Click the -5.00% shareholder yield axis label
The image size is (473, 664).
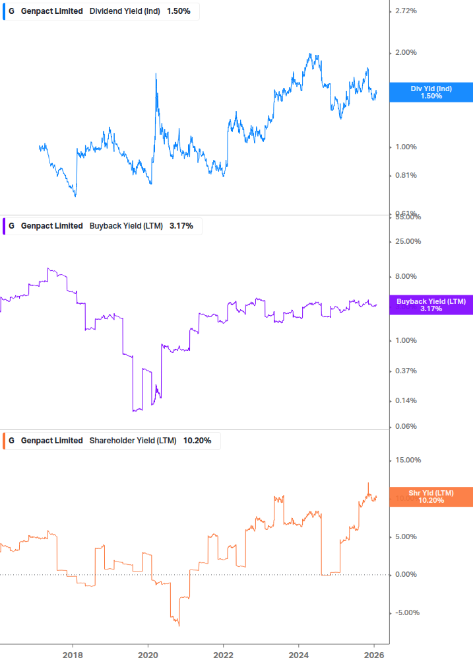pos(407,612)
